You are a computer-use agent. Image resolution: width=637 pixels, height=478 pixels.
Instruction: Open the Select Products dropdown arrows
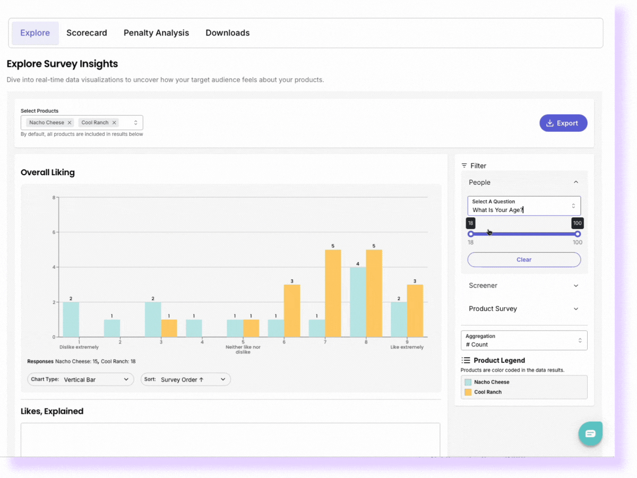tap(136, 123)
